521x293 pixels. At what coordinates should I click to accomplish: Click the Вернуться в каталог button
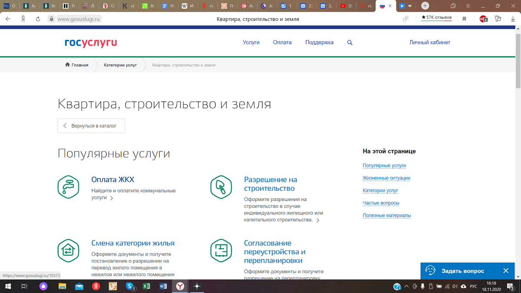tap(91, 125)
